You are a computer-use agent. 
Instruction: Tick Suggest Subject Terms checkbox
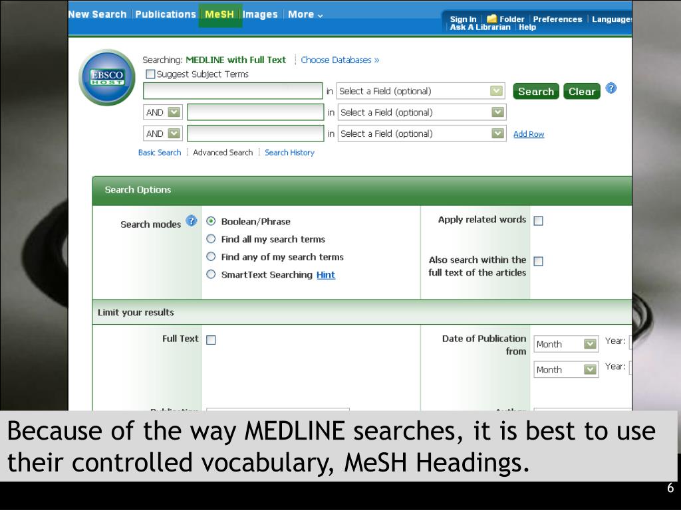150,74
